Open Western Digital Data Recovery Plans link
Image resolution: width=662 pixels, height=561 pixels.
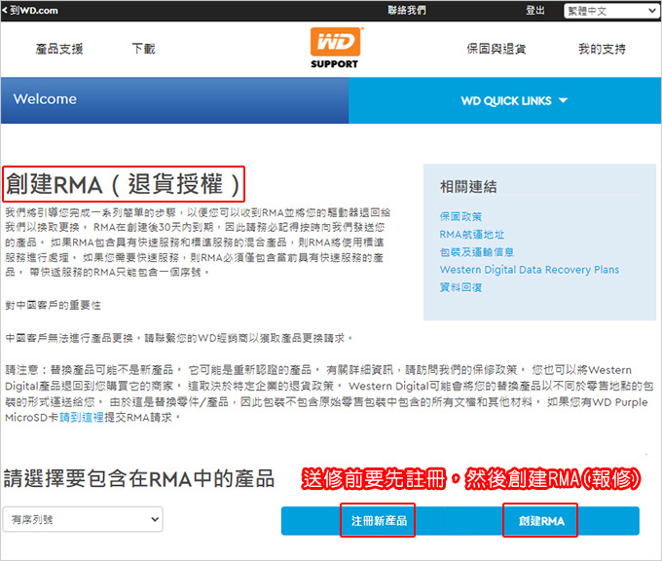[x=530, y=270]
